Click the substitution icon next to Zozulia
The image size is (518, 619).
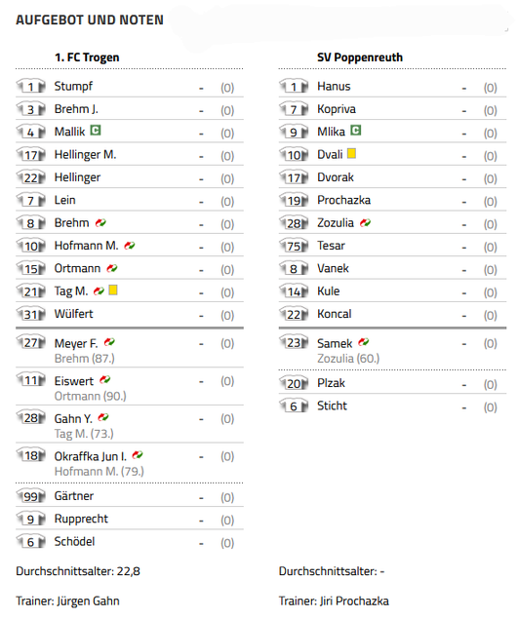(x=365, y=223)
